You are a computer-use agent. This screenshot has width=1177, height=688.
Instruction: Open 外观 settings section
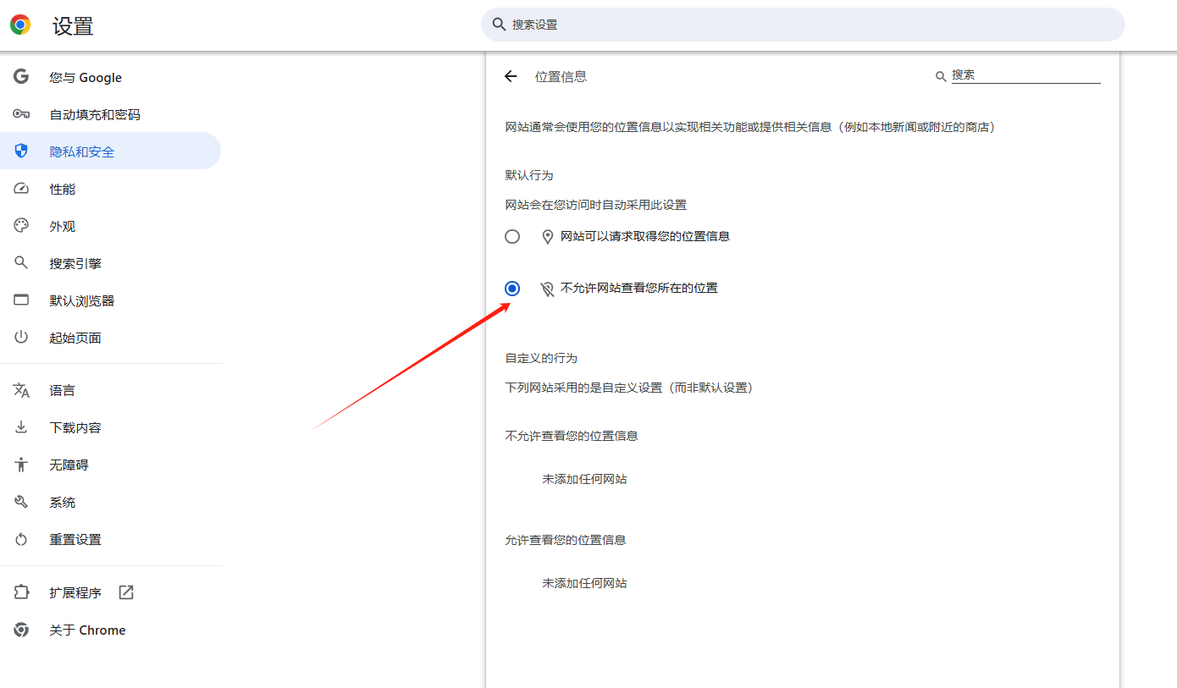[x=110, y=226]
